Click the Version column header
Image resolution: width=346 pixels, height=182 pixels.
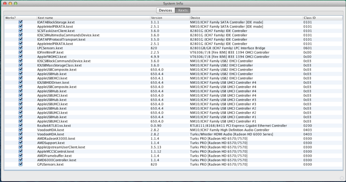169,18
